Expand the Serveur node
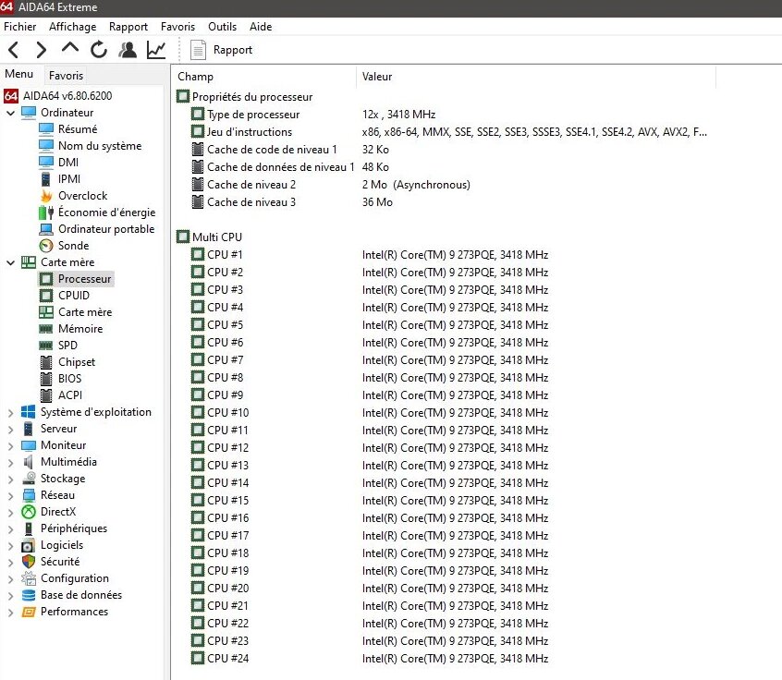The height and width of the screenshot is (680, 782). coord(10,430)
